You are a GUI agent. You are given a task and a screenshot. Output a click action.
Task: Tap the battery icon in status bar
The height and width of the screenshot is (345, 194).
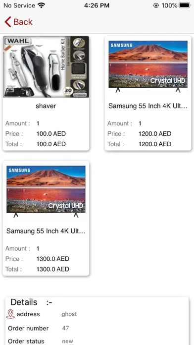[185, 5]
